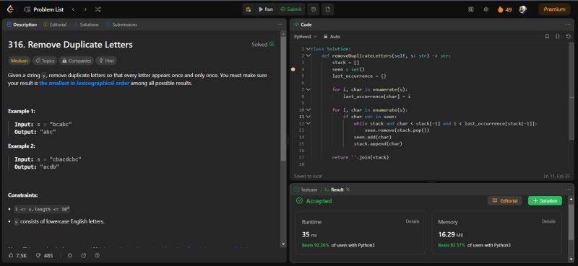Viewport: 578px width, 266px height.
Task: Reveal the Hint
Action: tap(106, 61)
